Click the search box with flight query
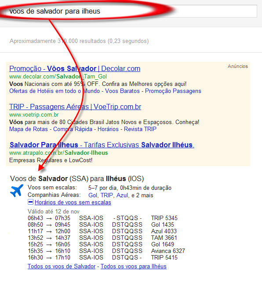This screenshot has width=262, height=281. (131, 11)
